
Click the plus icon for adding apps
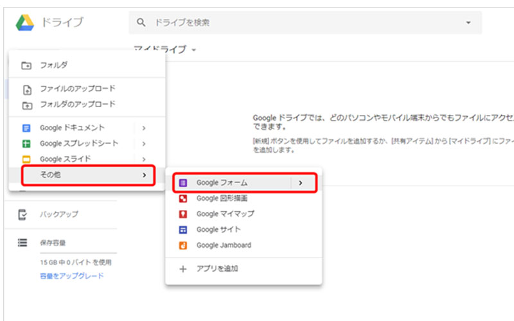coord(183,269)
